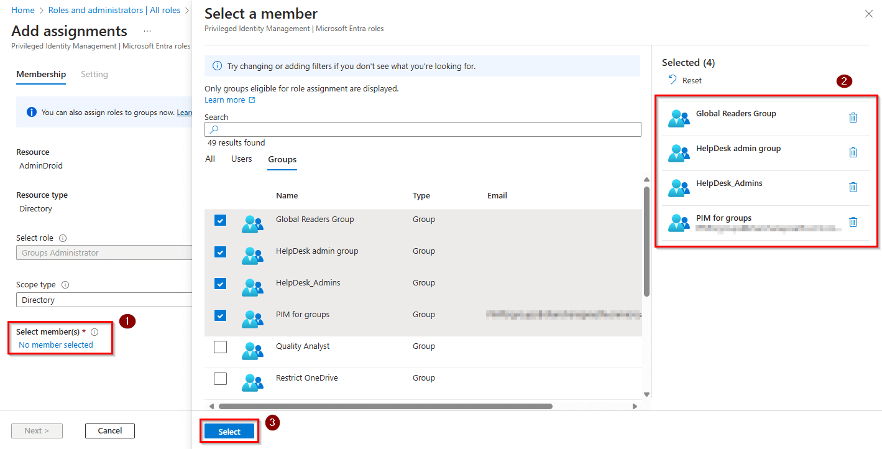Image resolution: width=882 pixels, height=449 pixels.
Task: Click the blue Select button
Action: coord(229,431)
